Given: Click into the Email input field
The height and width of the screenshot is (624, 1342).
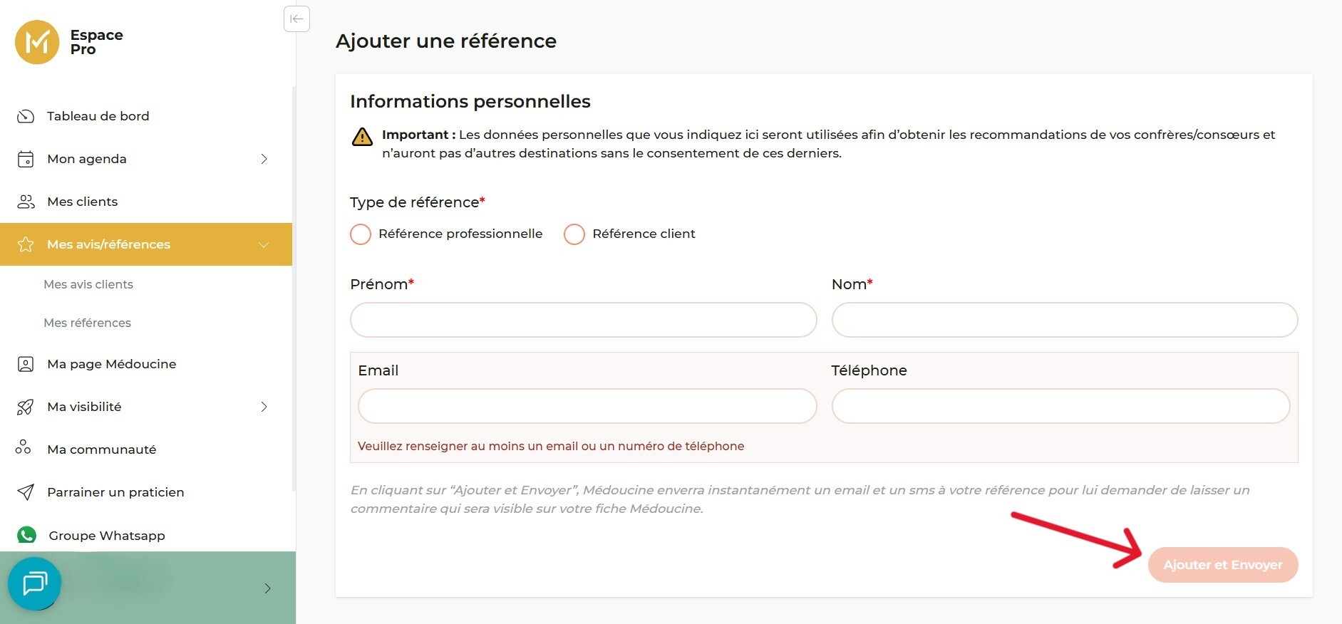Looking at the screenshot, I should tap(587, 406).
